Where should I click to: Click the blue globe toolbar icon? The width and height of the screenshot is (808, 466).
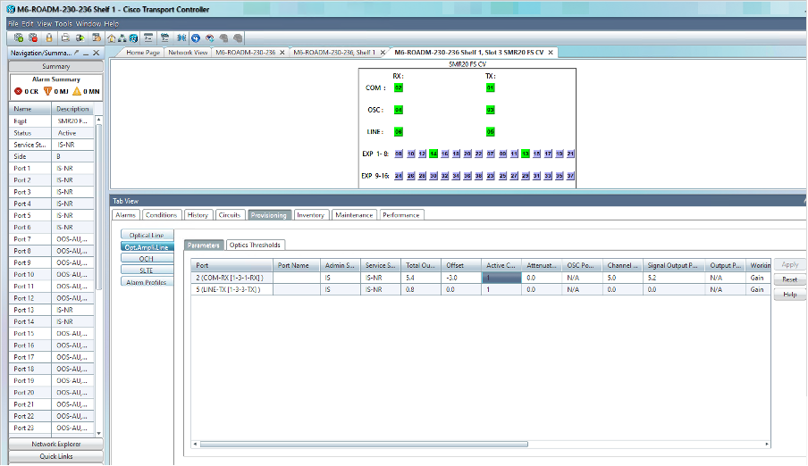133,38
